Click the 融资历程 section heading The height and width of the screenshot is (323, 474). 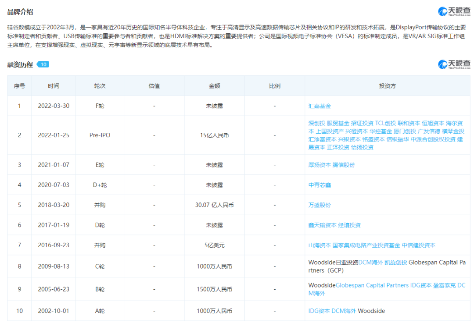click(20, 64)
